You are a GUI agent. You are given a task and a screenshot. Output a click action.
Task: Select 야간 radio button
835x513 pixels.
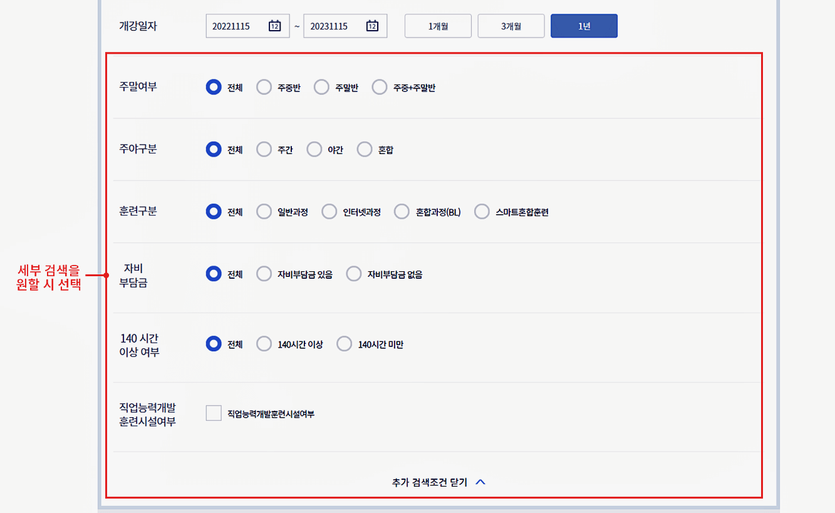[314, 149]
